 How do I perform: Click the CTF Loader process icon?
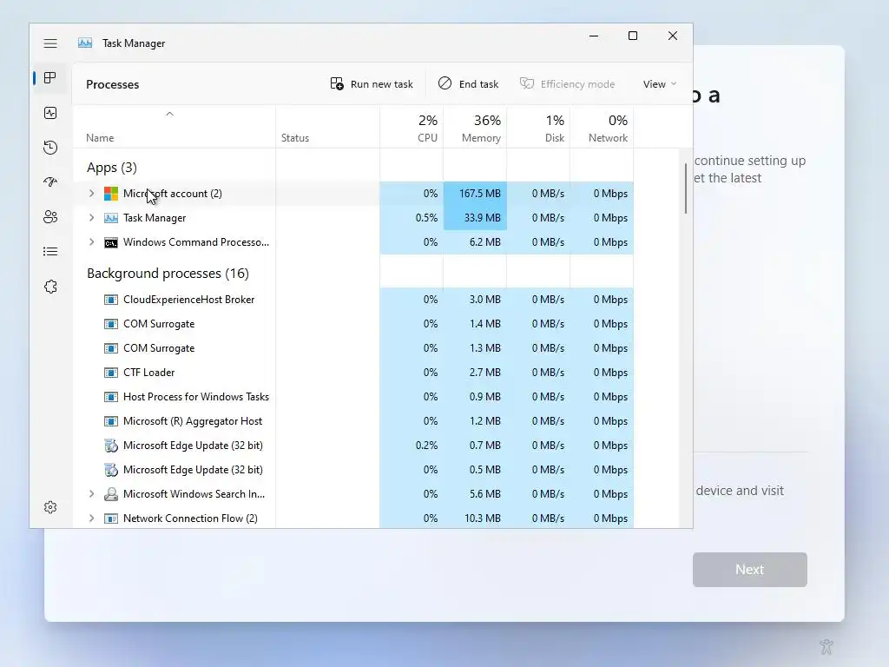tap(111, 373)
